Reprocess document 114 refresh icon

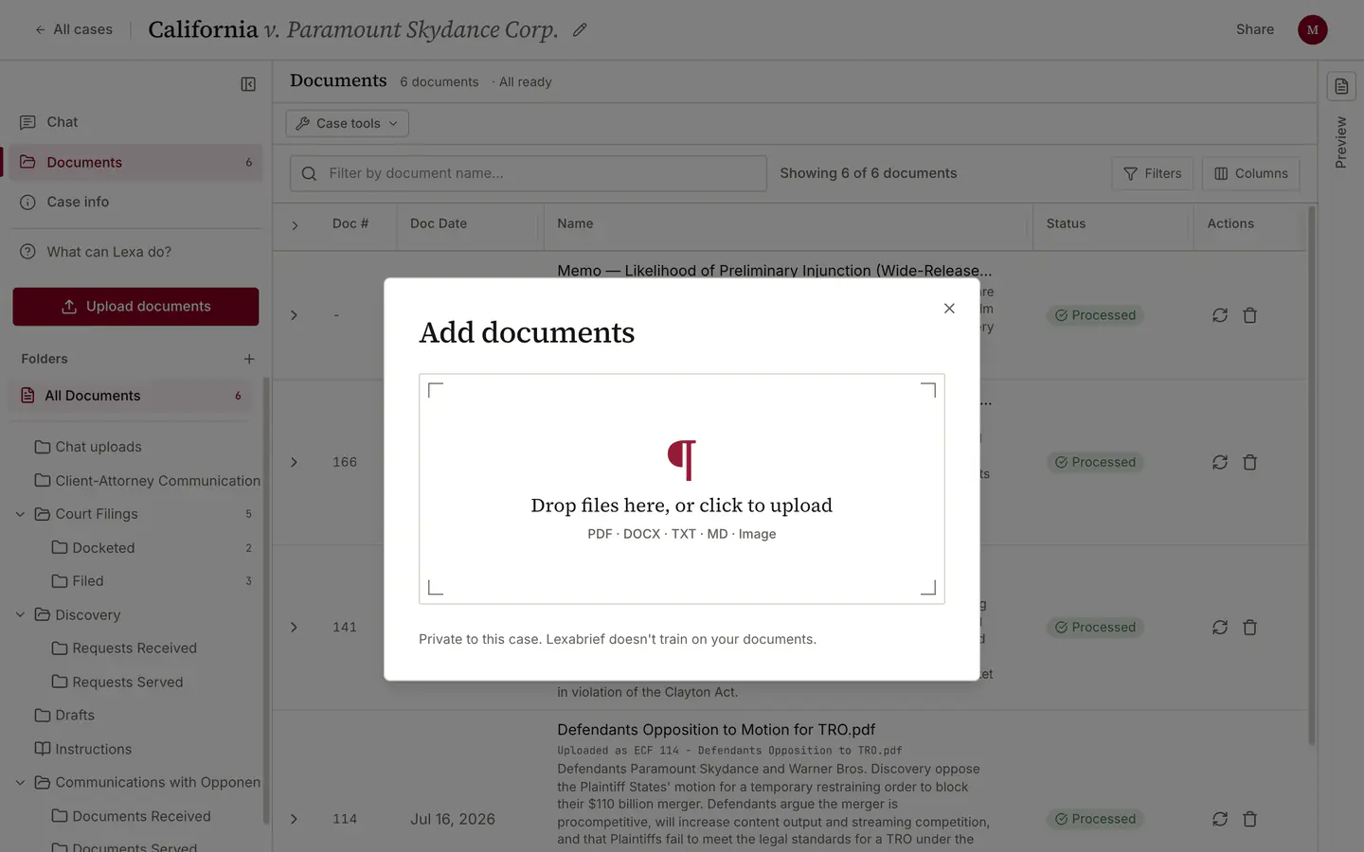click(x=1220, y=819)
